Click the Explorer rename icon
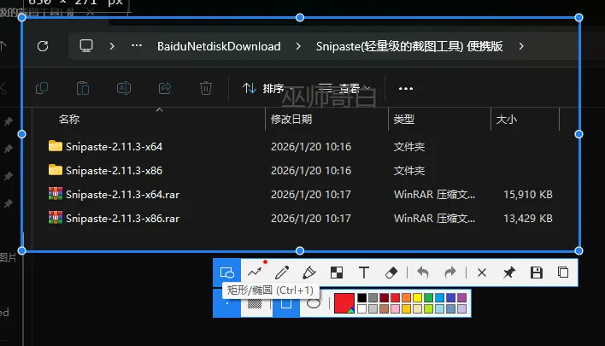This screenshot has width=605, height=346. coord(124,88)
